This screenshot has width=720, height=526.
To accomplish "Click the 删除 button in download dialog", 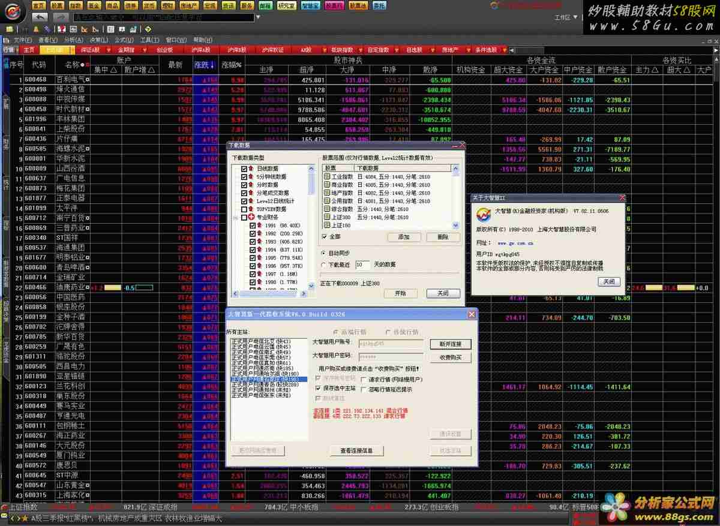I will [443, 238].
